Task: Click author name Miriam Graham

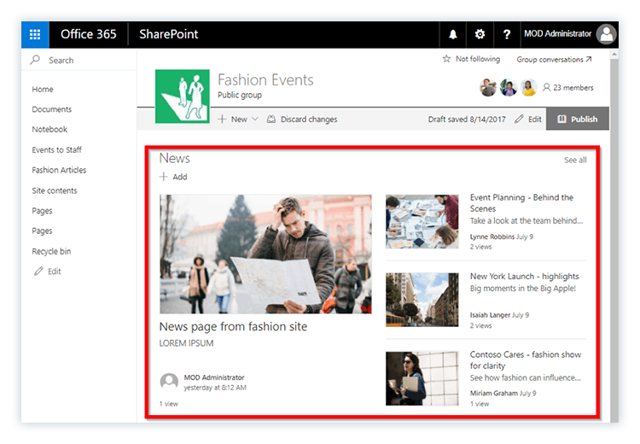Action: tap(493, 393)
